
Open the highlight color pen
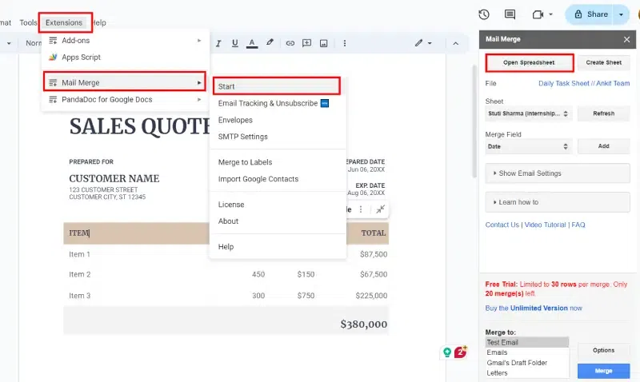click(x=270, y=43)
